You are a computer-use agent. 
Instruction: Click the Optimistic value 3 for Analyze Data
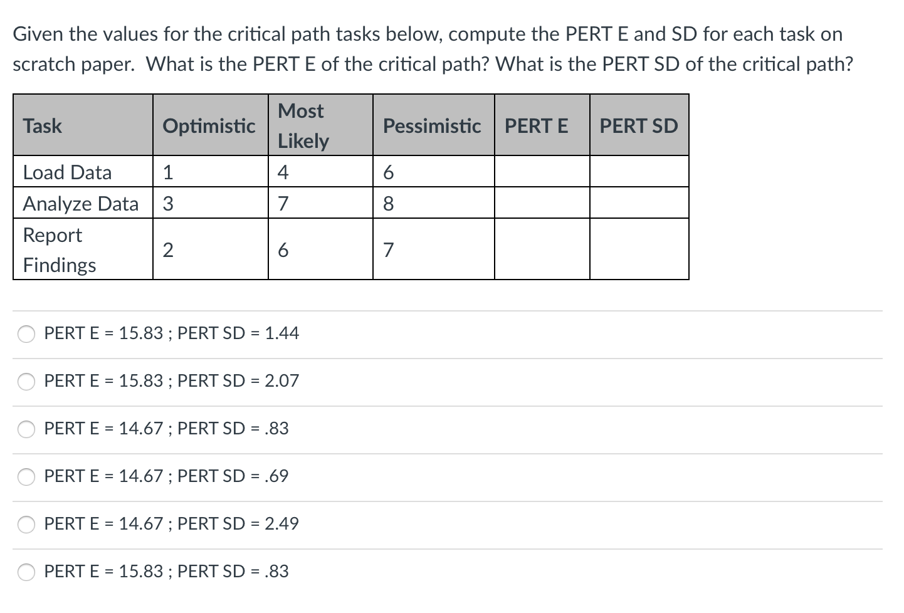[x=168, y=203]
